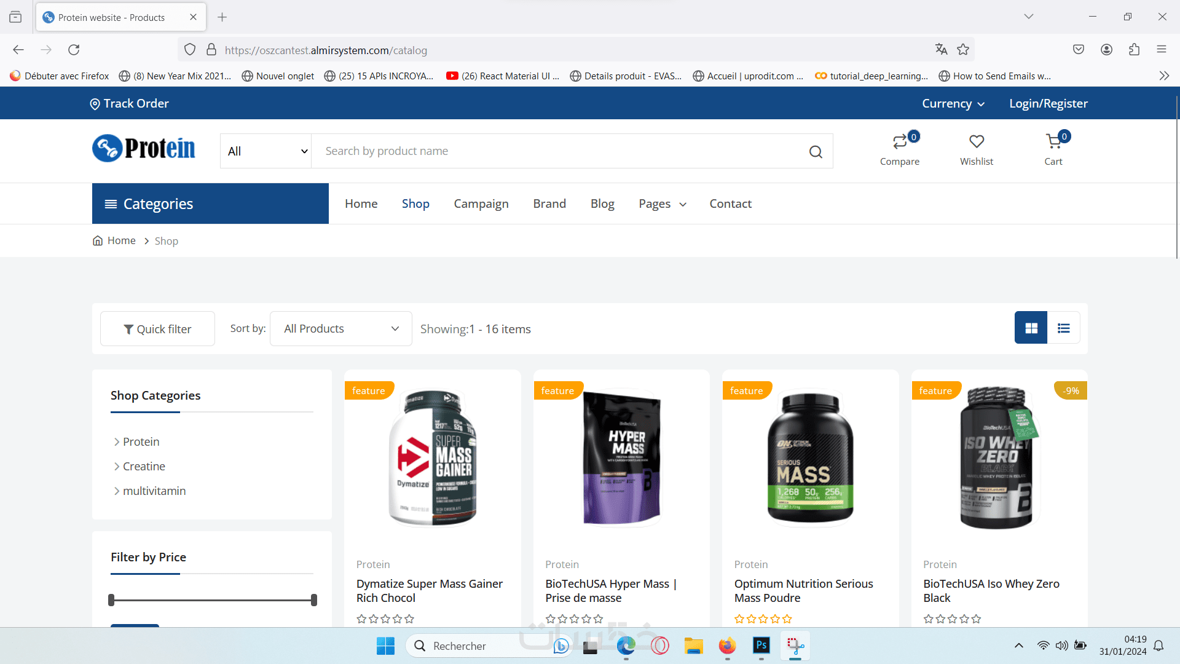
Task: Switch to grid view layout
Action: pyautogui.click(x=1031, y=328)
